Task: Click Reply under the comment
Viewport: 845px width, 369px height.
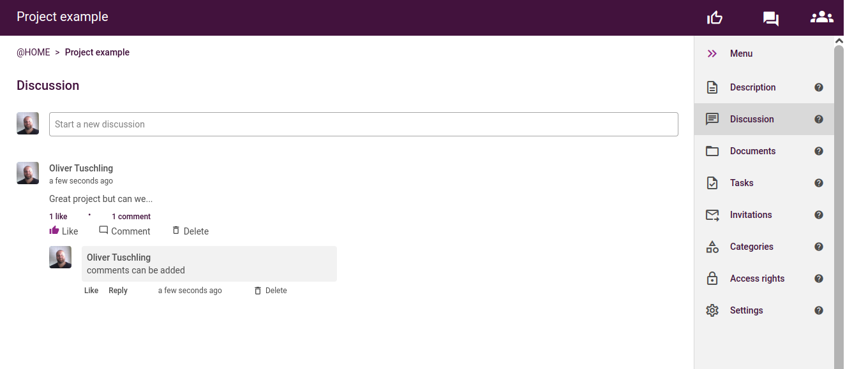Action: tap(118, 291)
